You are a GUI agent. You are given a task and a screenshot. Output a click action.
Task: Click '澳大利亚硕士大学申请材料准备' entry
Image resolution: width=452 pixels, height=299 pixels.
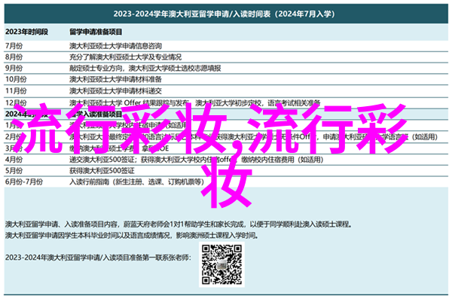click(x=115, y=79)
